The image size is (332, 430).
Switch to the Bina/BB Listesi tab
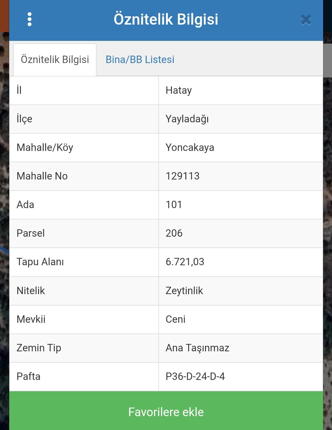tap(140, 59)
